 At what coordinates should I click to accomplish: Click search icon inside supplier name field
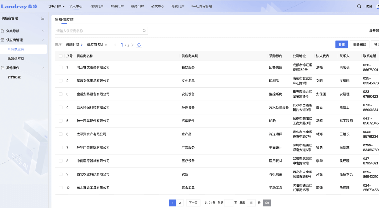click(144, 31)
